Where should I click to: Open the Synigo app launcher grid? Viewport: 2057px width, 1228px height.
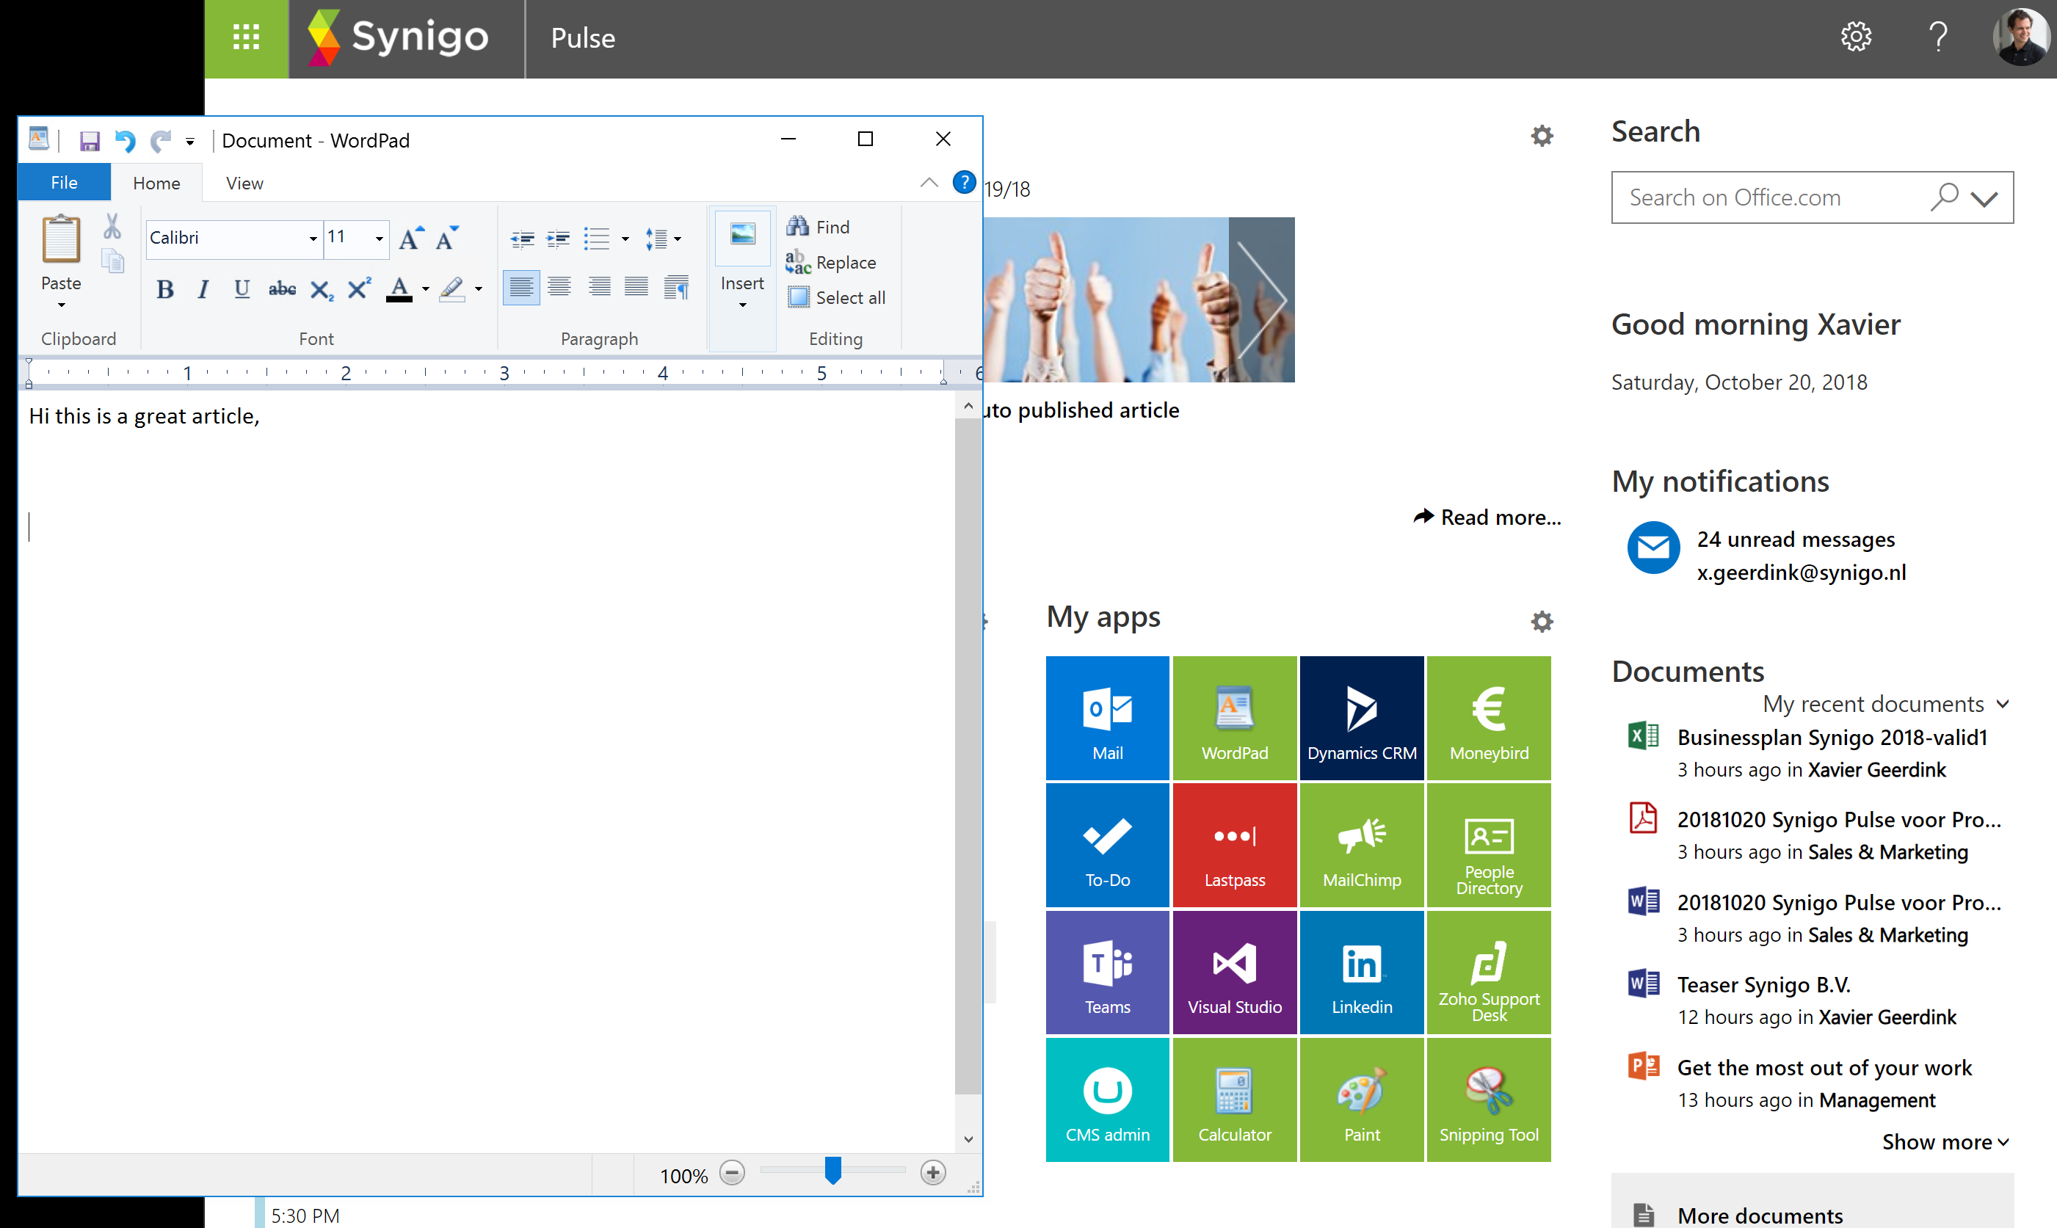coord(247,38)
